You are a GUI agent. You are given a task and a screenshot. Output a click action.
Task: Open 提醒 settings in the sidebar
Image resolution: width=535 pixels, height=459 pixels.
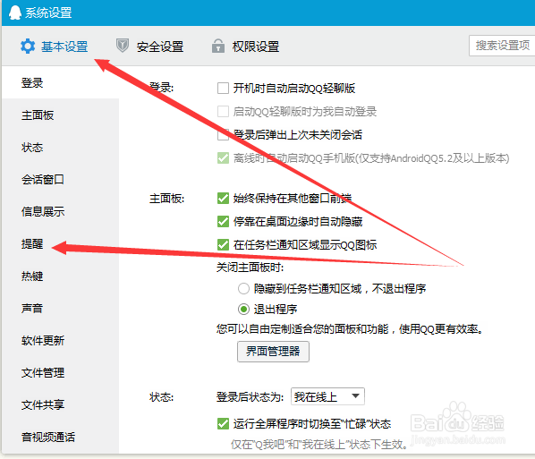click(32, 243)
